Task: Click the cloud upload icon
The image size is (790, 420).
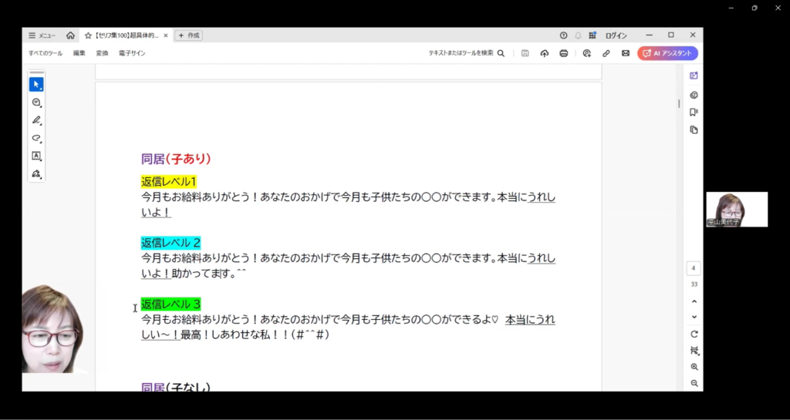Action: point(544,53)
